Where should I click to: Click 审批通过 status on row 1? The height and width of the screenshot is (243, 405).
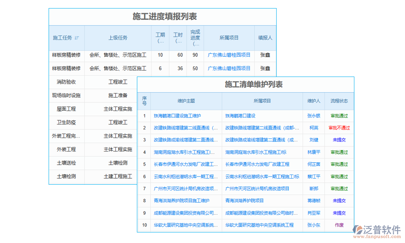pos(339,116)
